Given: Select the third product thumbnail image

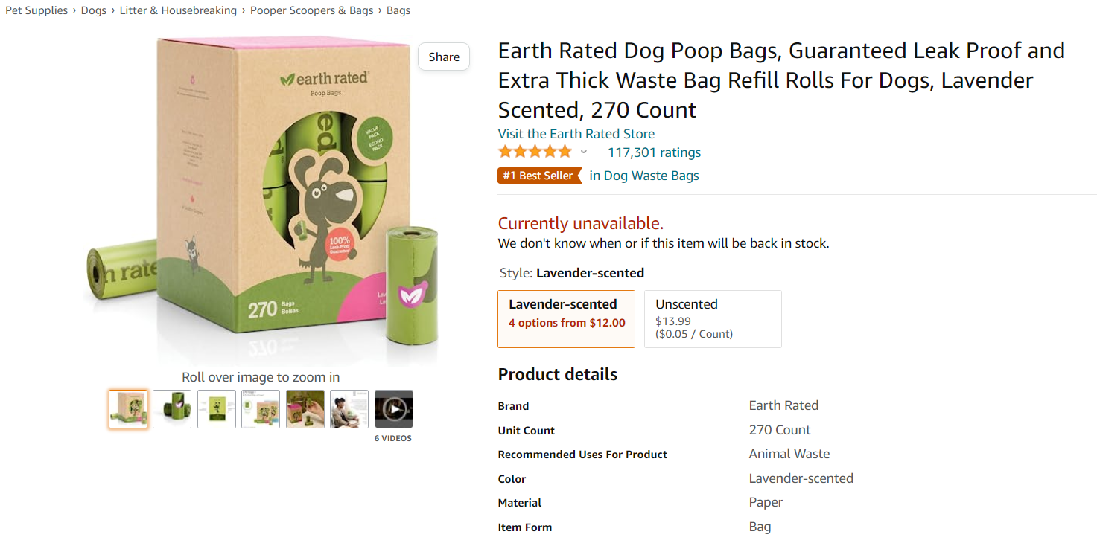Looking at the screenshot, I should (x=217, y=409).
